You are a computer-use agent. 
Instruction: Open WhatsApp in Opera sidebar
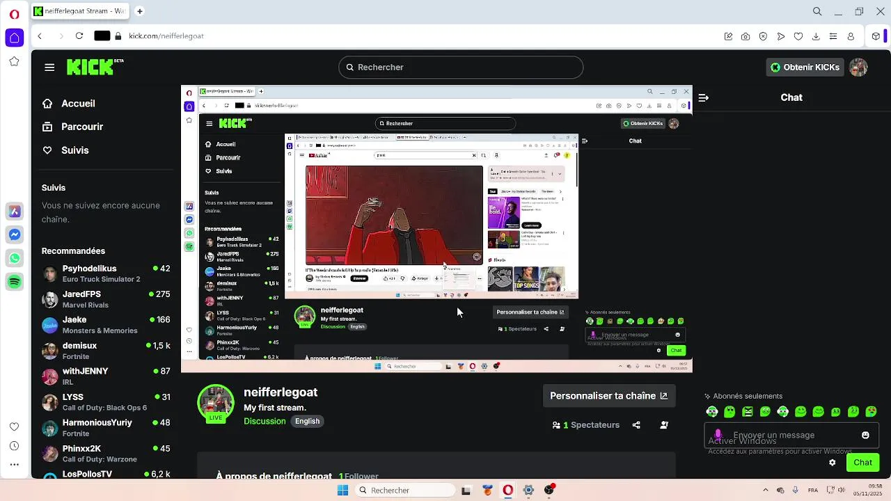point(15,258)
